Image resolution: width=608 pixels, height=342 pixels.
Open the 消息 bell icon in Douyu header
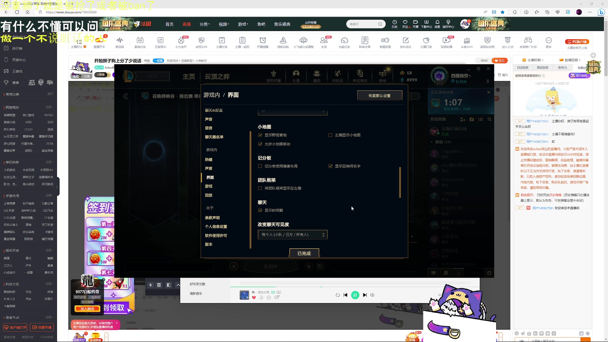(x=437, y=24)
